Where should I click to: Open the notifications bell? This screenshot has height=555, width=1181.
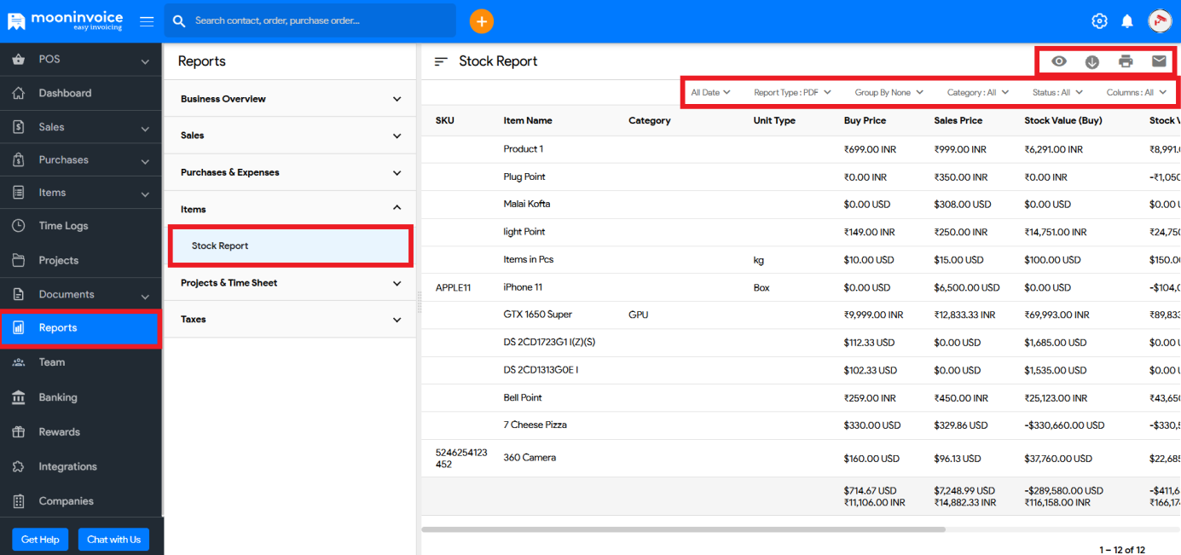coord(1127,21)
